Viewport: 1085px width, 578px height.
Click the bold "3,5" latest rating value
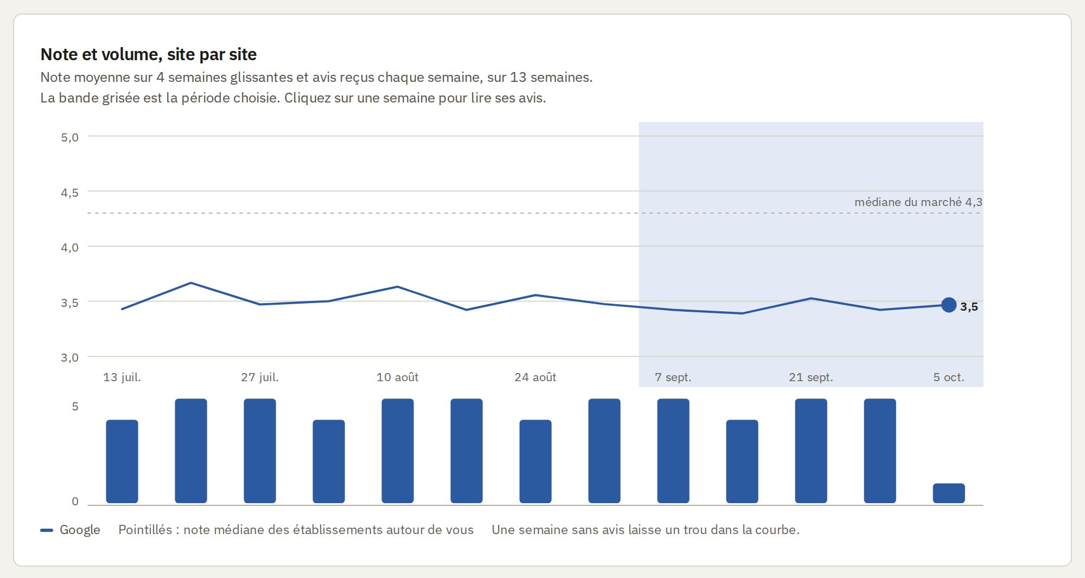click(969, 307)
